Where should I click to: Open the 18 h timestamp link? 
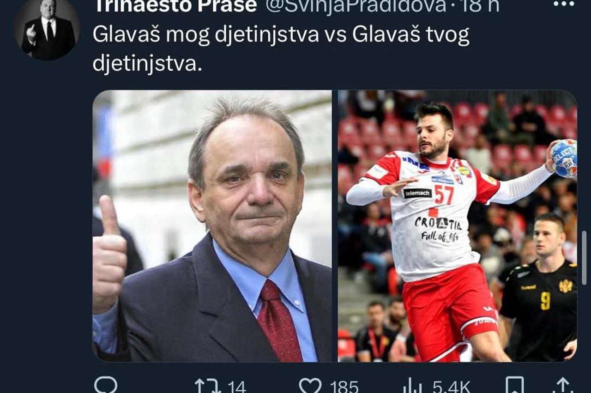point(478,6)
